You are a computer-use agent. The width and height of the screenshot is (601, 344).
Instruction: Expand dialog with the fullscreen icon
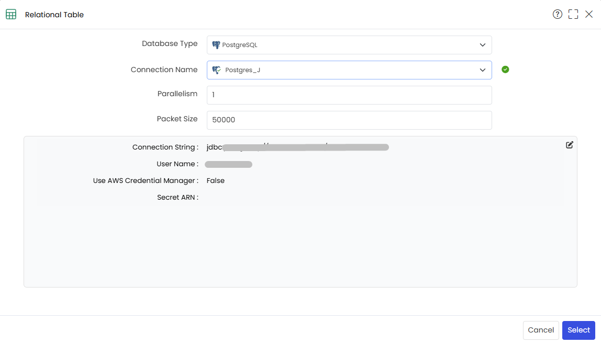point(573,15)
